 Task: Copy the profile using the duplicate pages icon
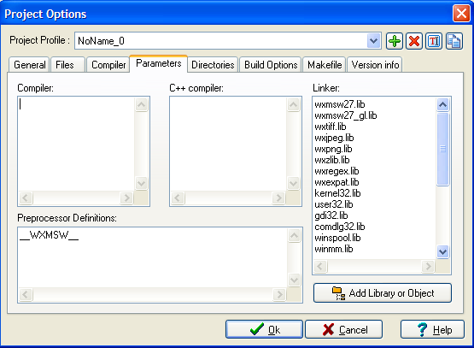[x=454, y=41]
